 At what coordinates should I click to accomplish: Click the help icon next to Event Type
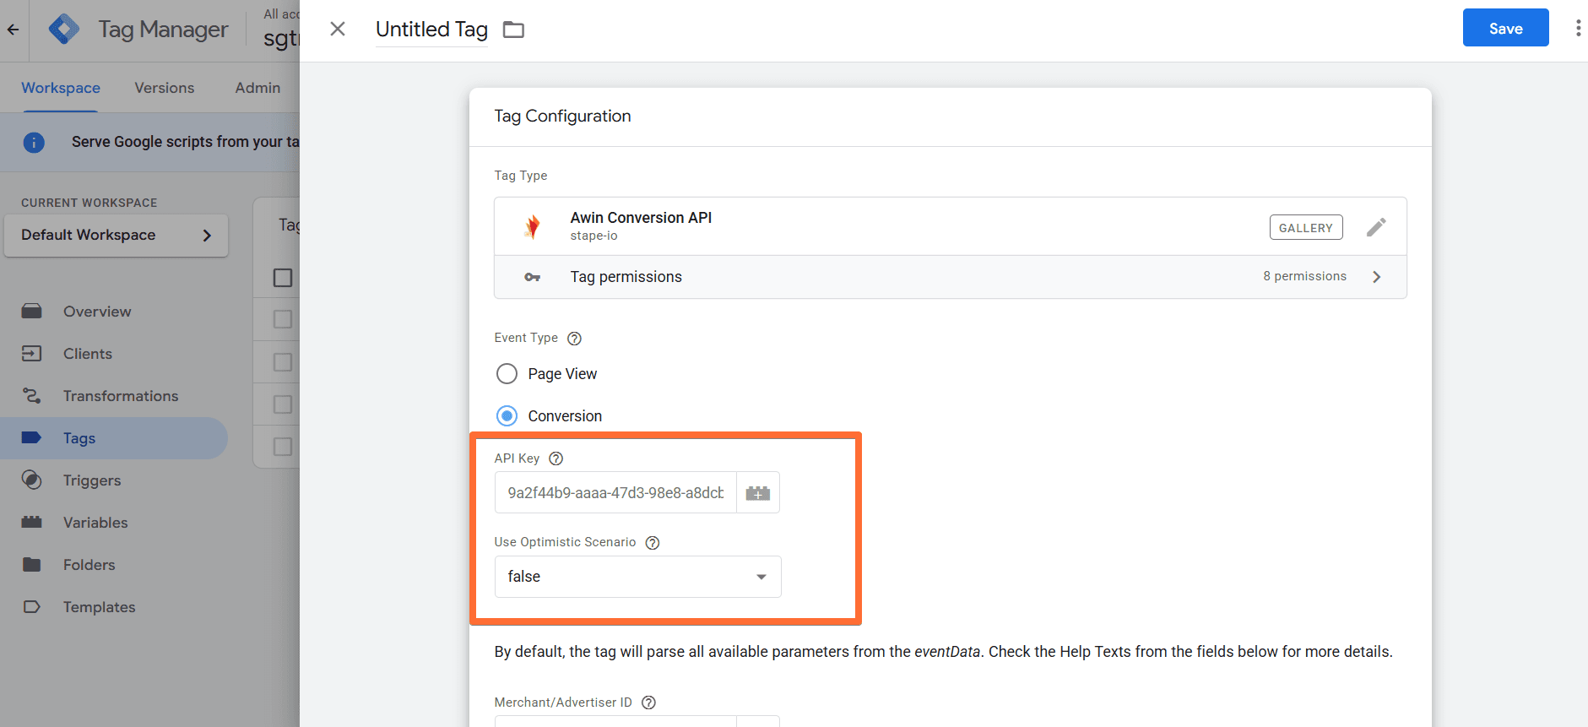point(574,339)
